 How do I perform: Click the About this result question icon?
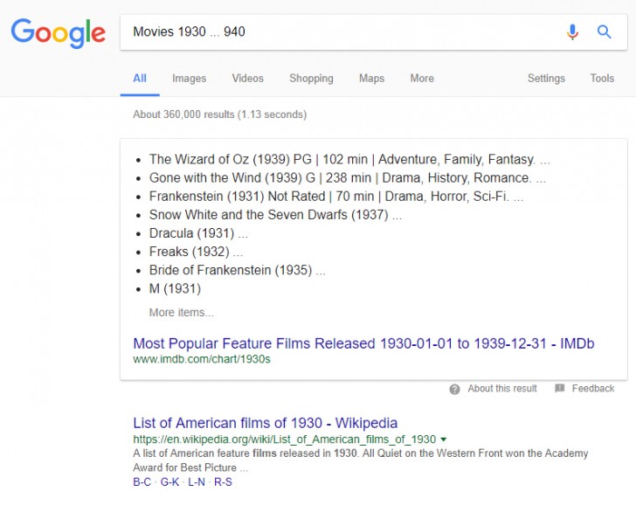pos(454,389)
